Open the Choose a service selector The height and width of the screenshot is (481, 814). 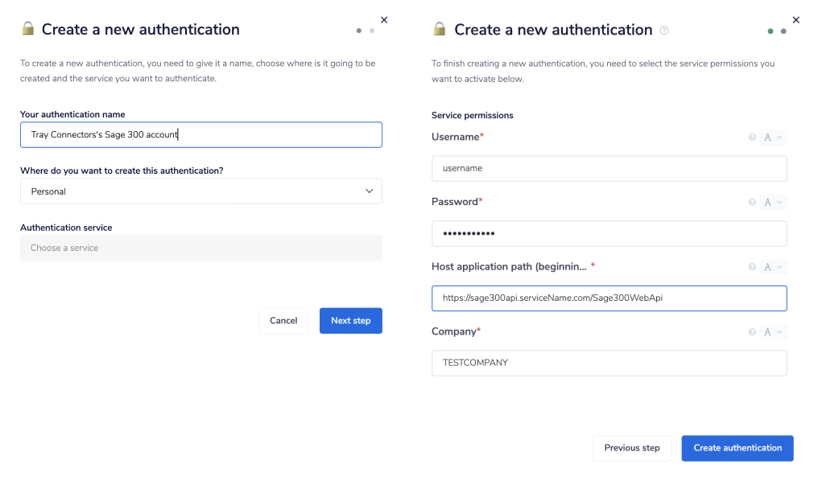[201, 248]
